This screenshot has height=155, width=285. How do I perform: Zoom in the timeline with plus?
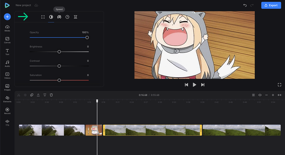[273, 95]
